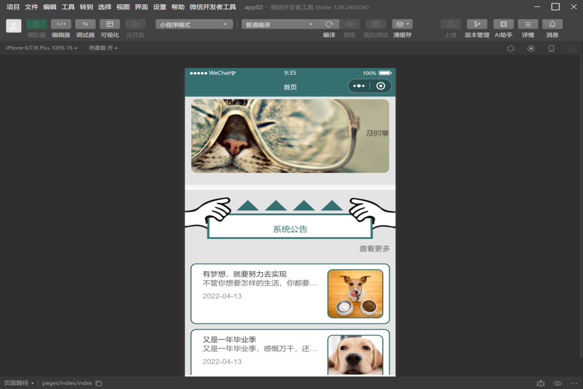583x389 pixels.
Task: Open the 设置 menu
Action: click(x=159, y=7)
